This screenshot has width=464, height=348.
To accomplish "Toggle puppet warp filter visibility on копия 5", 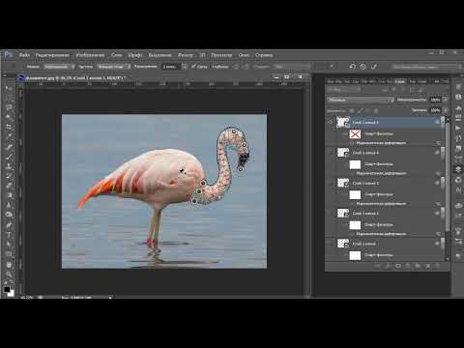I will tap(352, 143).
